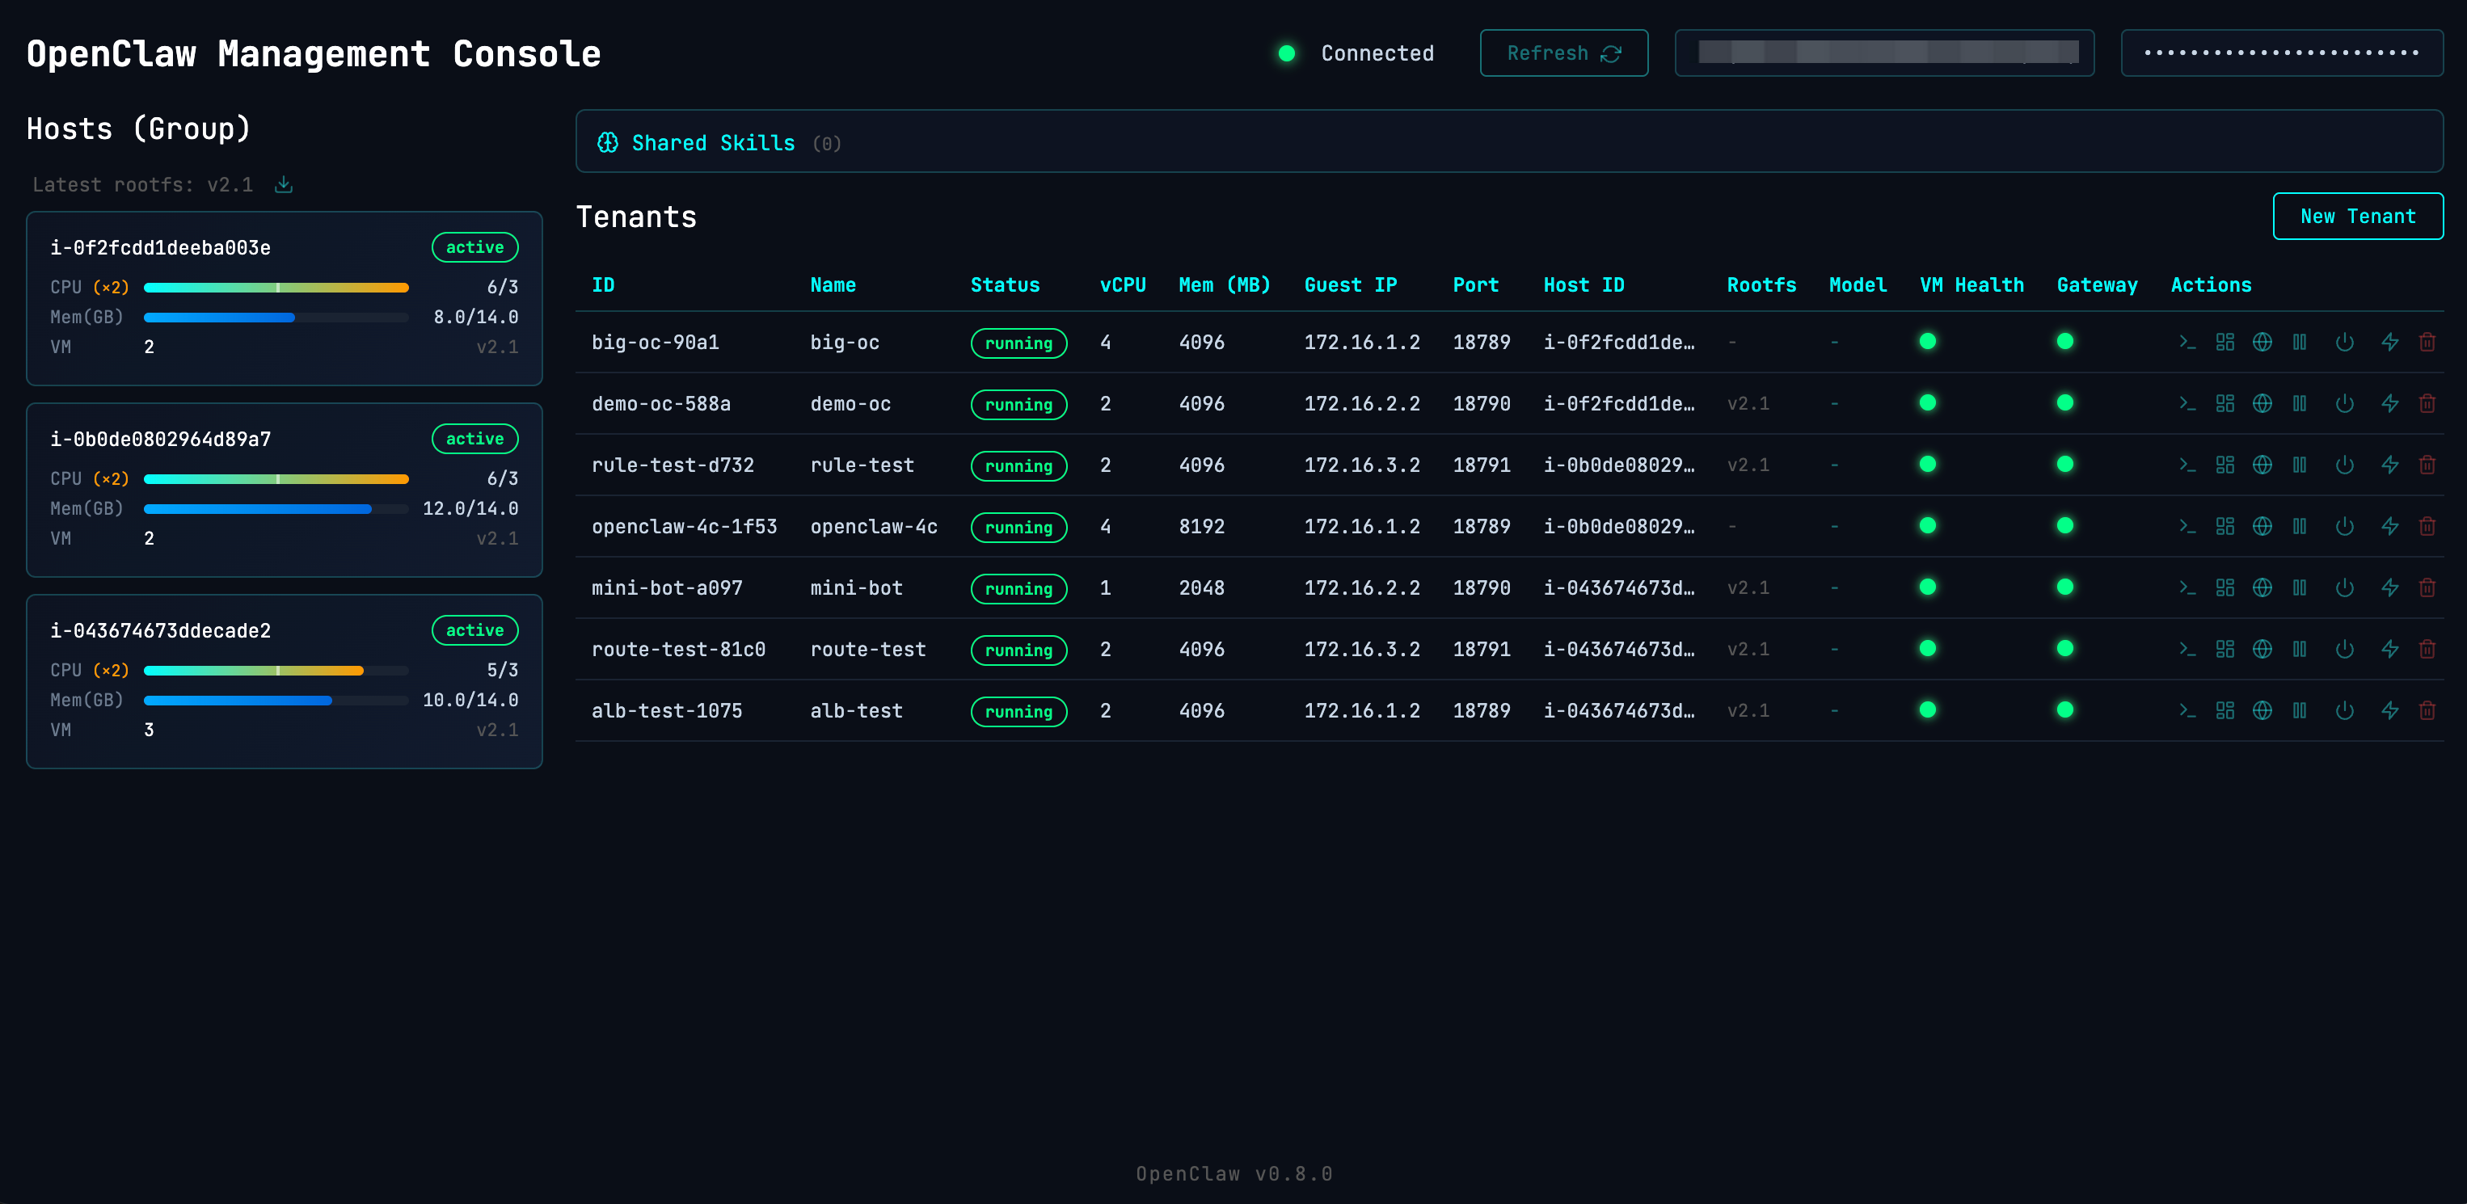The image size is (2467, 1204).
Task: Click the network globe icon for rule-test-d732
Action: (2262, 465)
